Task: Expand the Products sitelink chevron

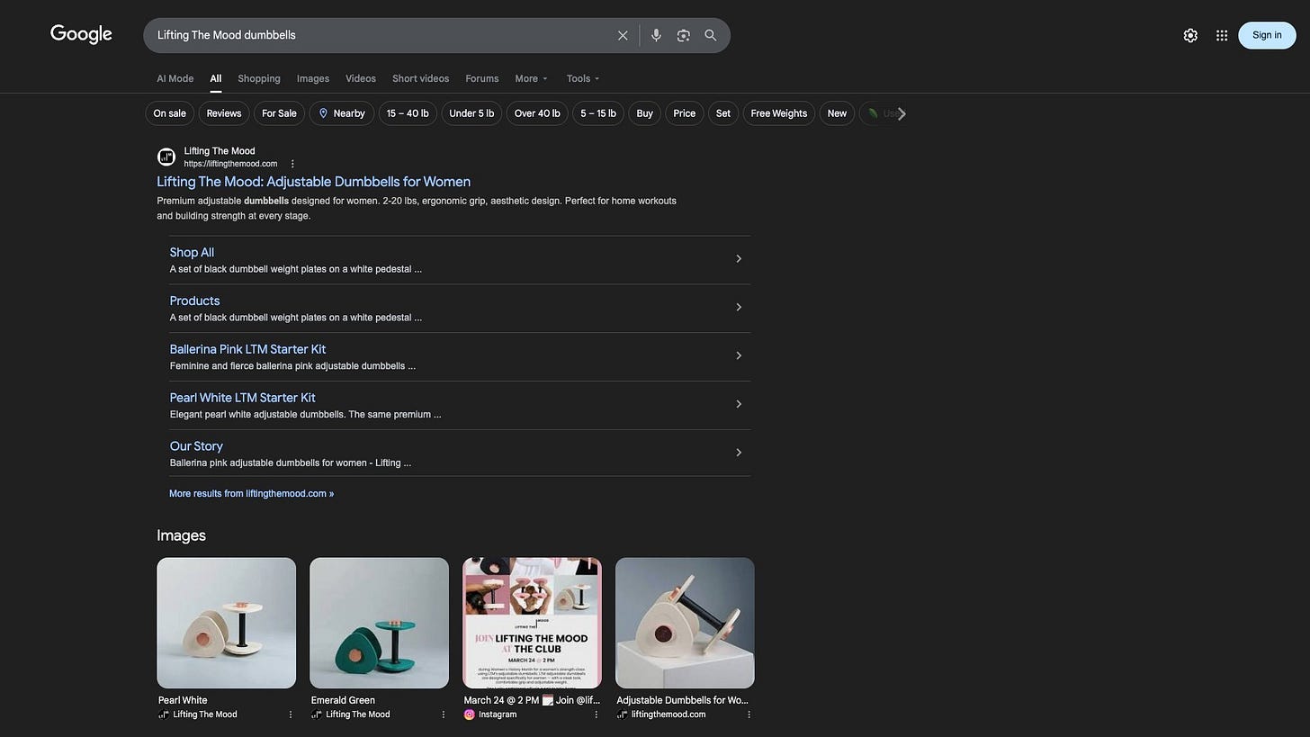Action: click(739, 308)
